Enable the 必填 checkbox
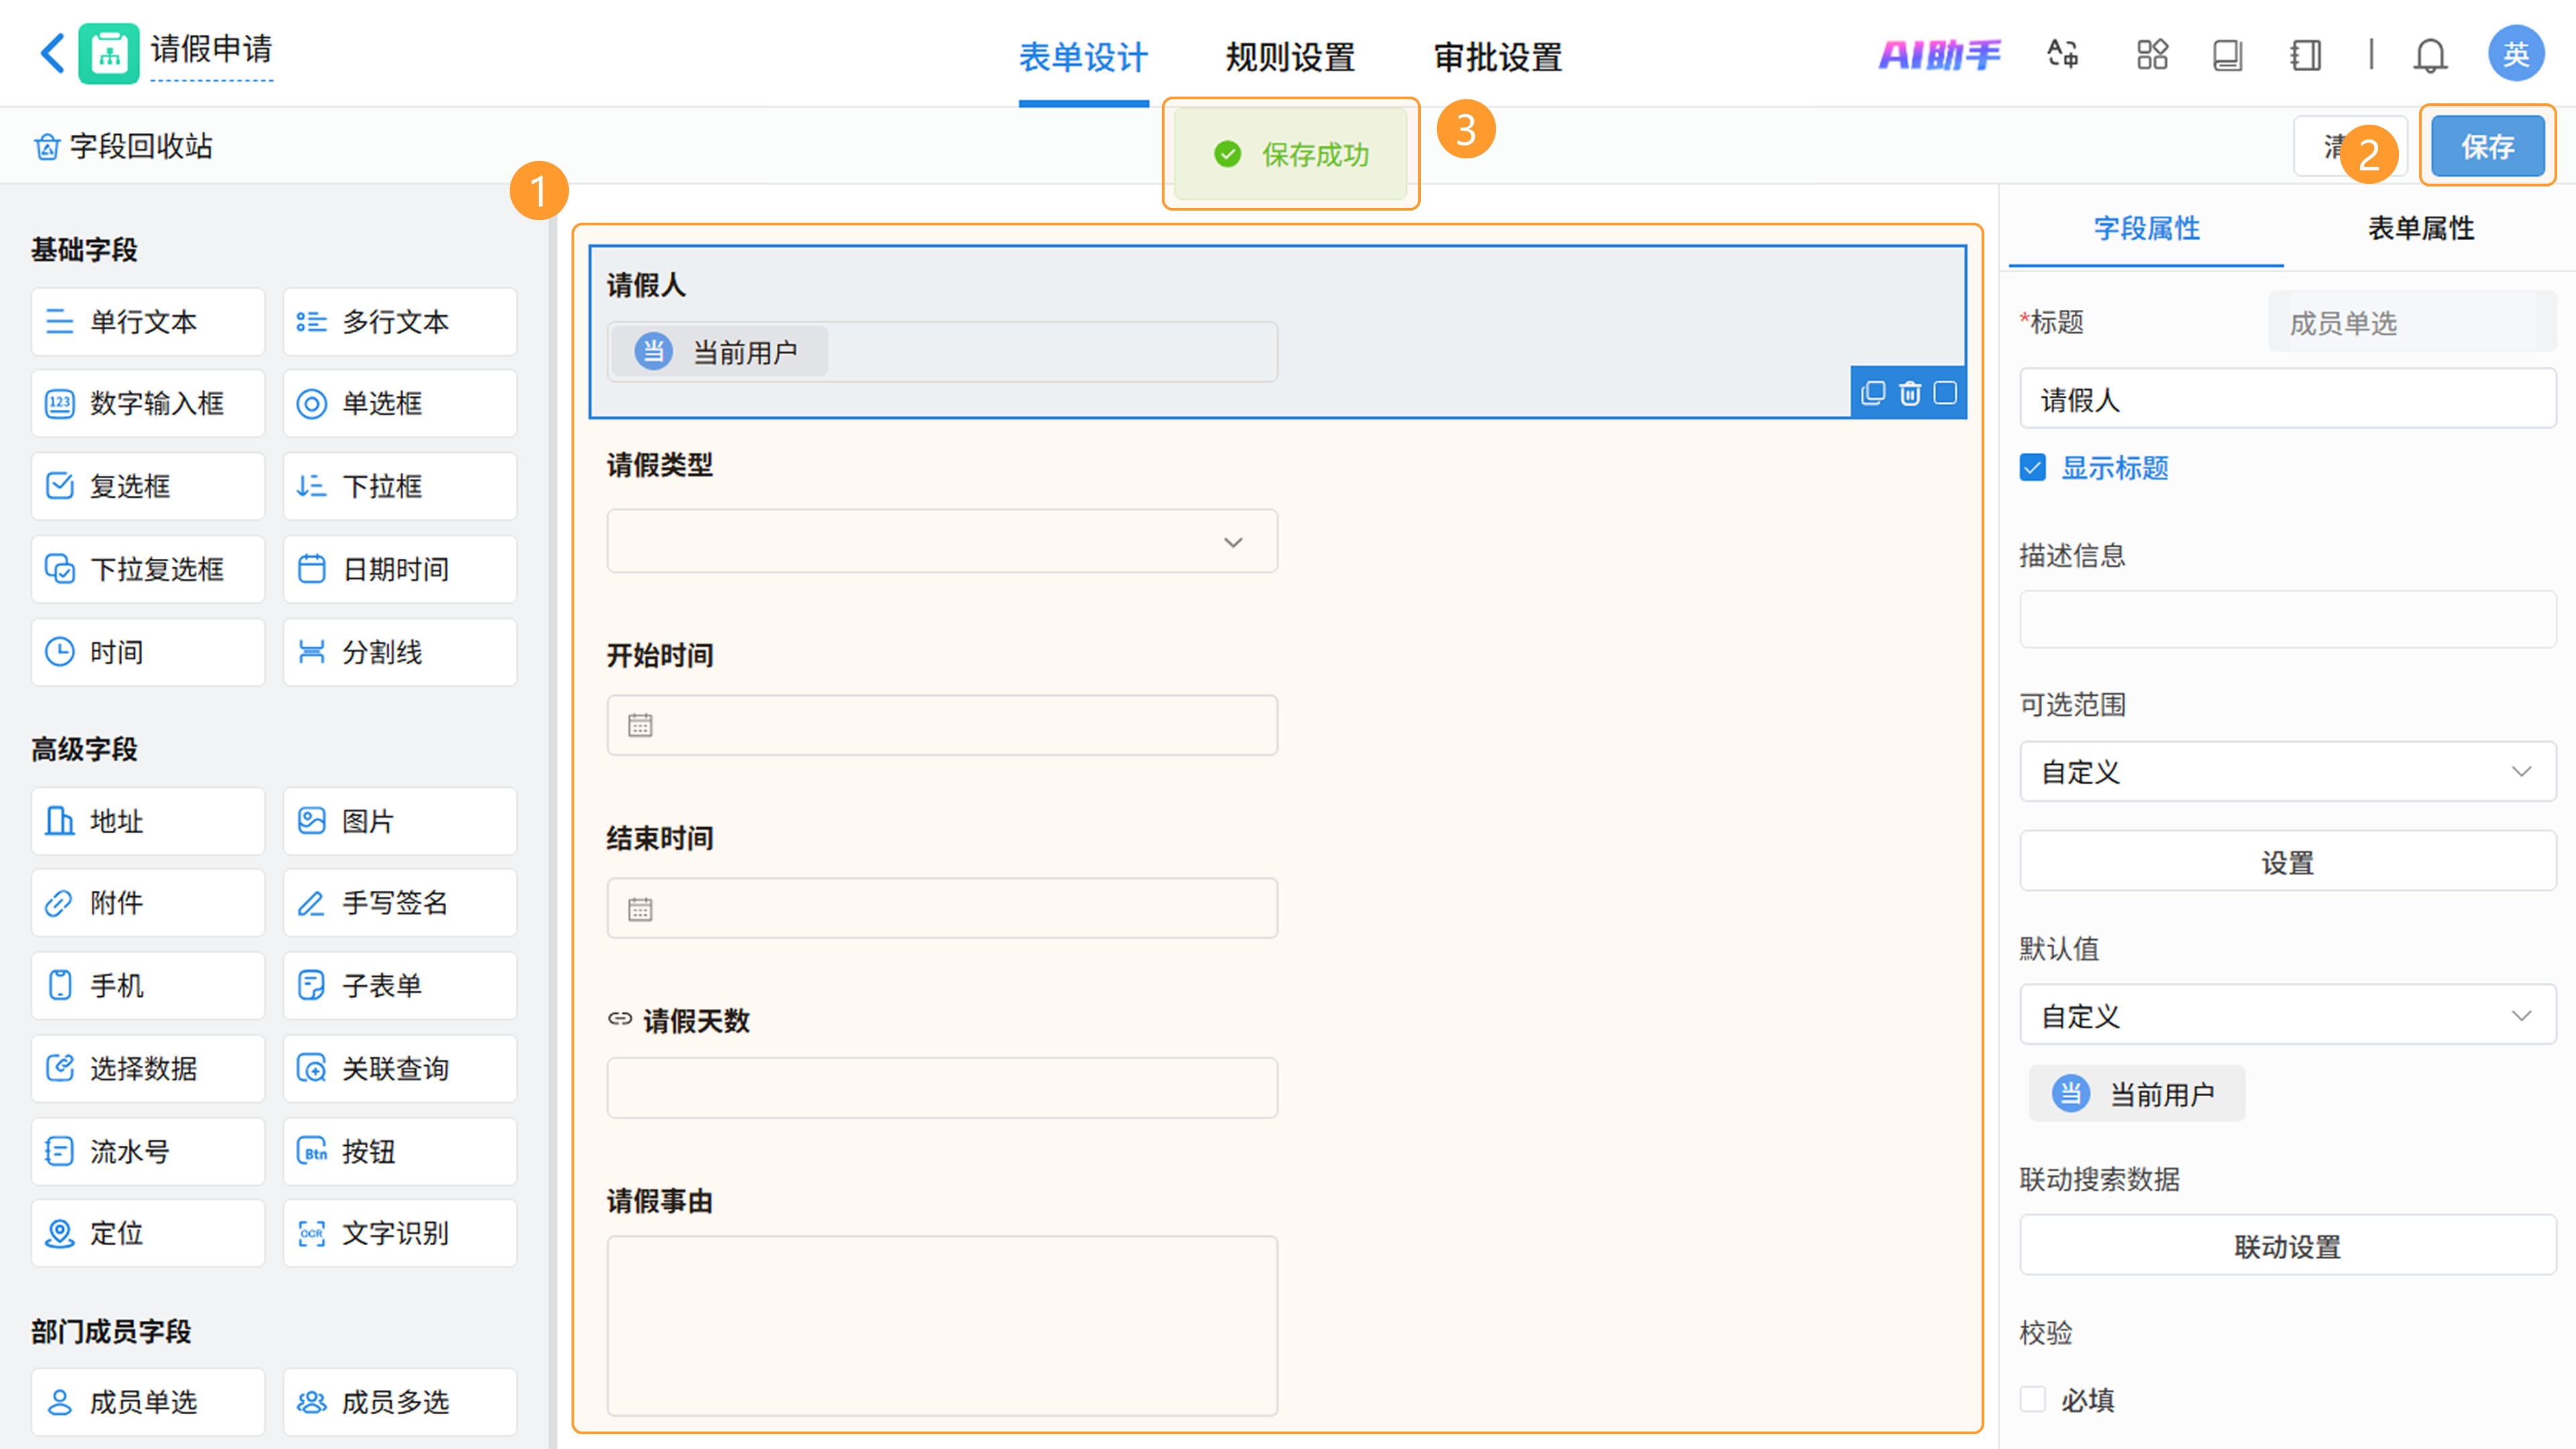This screenshot has height=1449, width=2576. pyautogui.click(x=2033, y=1399)
